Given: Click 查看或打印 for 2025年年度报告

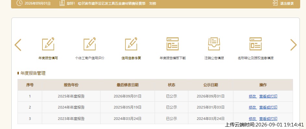Looking at the screenshot, I should (268, 96).
